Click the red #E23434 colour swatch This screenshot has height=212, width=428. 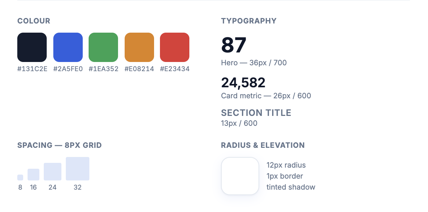coord(175,47)
